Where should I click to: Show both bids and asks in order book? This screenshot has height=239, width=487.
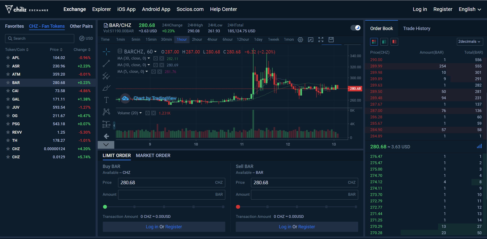[374, 41]
